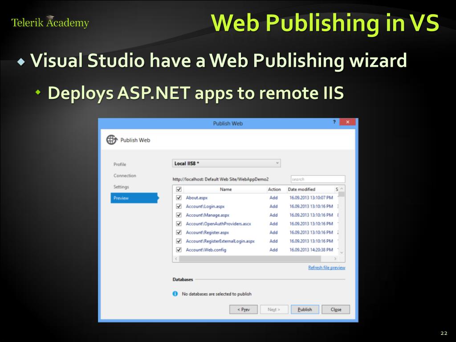Open the Local IIS8 profile dropdown
This screenshot has width=456, height=342.
coord(226,163)
